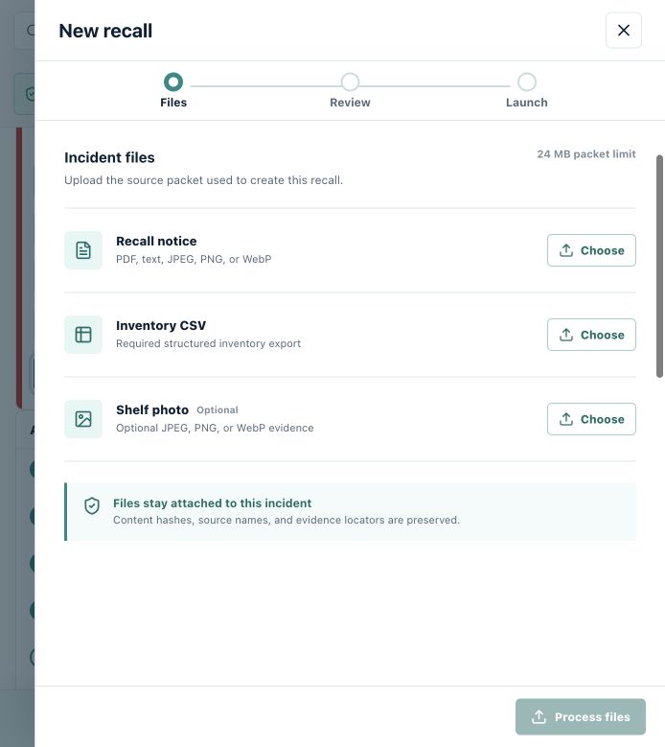This screenshot has height=747, width=665.
Task: Close the New recall dialog
Action: (x=624, y=31)
